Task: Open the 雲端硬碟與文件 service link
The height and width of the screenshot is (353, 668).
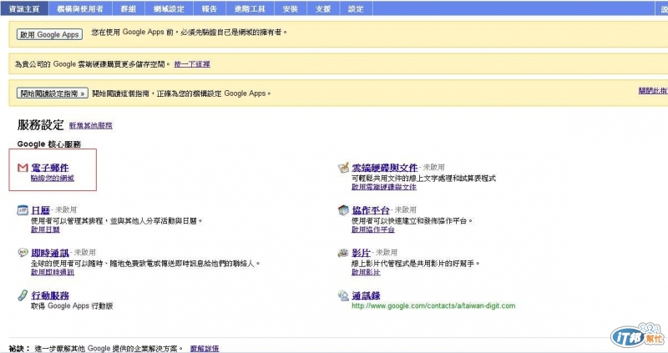Action: click(385, 168)
